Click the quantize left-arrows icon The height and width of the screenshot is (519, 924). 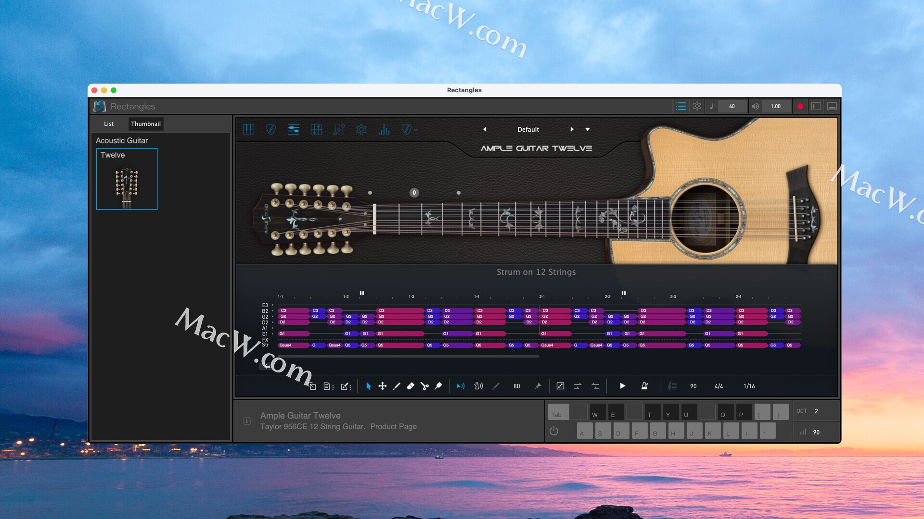[595, 386]
